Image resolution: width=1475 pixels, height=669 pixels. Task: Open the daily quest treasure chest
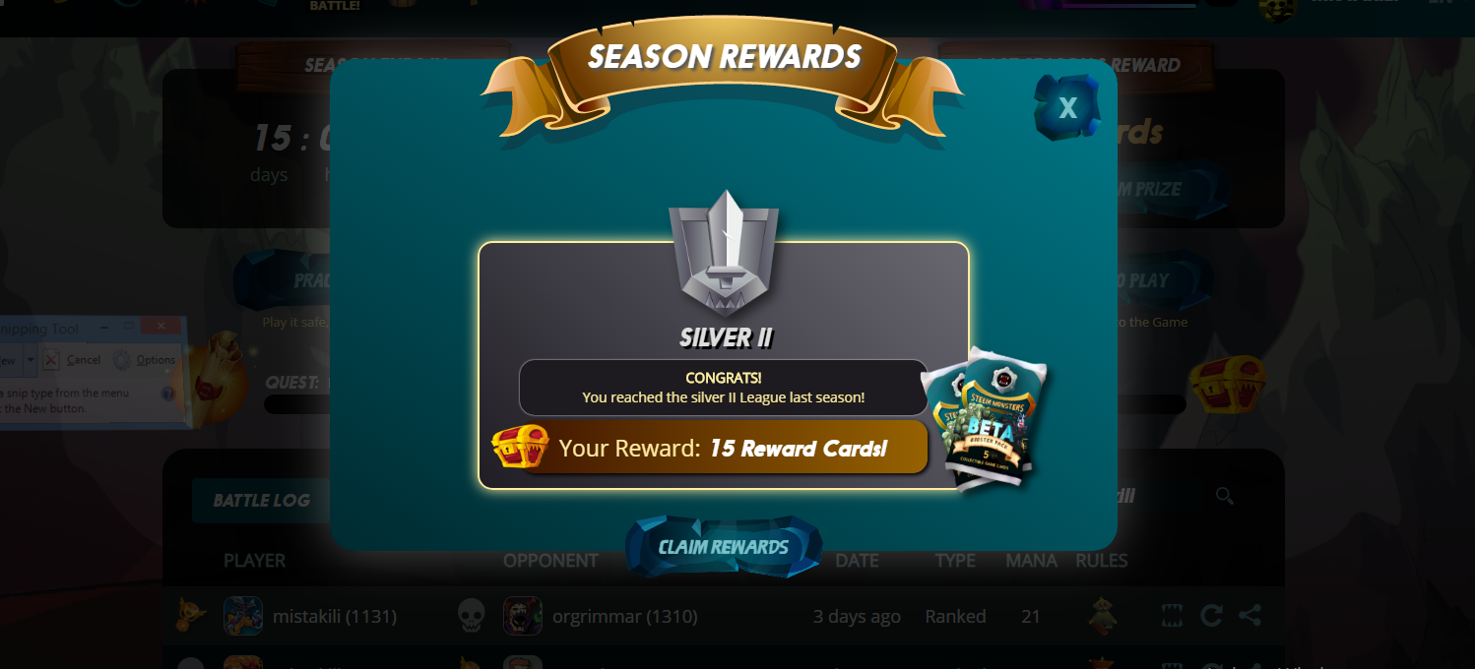(1227, 385)
